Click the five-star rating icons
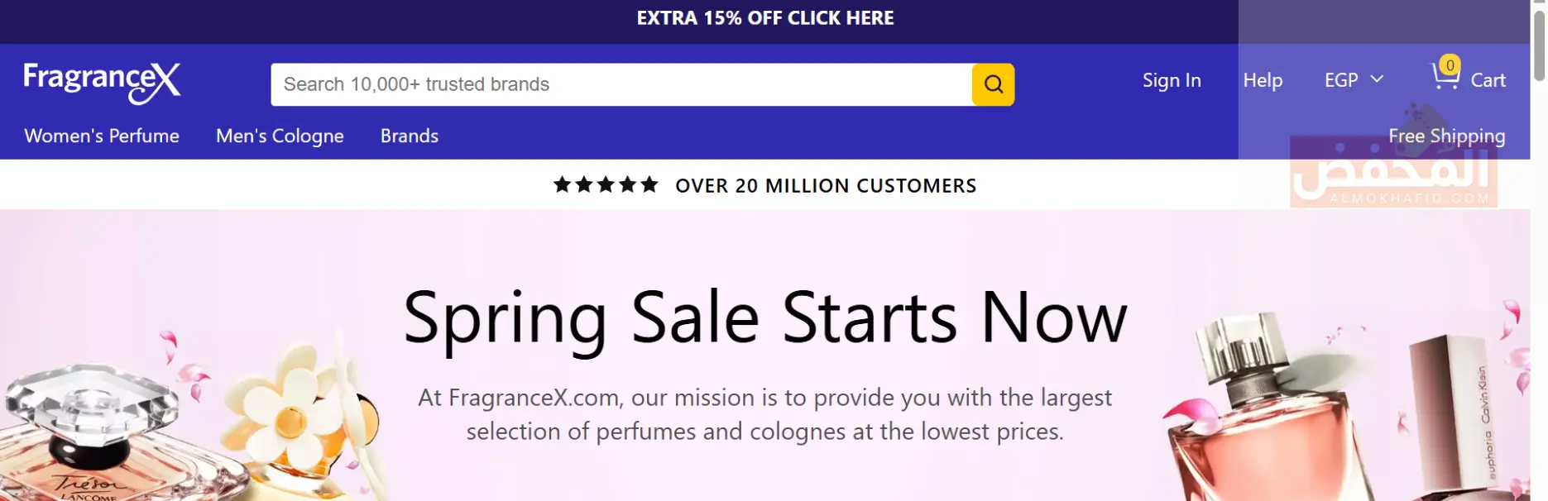The height and width of the screenshot is (501, 1548). [x=606, y=185]
